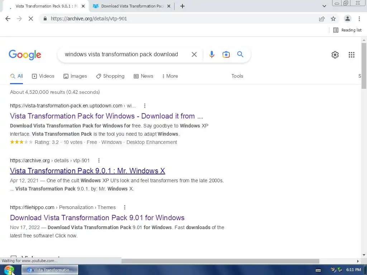
Task: Click the Google logo
Action: point(25,55)
